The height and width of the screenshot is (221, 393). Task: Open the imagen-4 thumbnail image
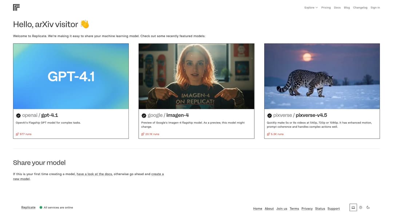click(x=196, y=76)
